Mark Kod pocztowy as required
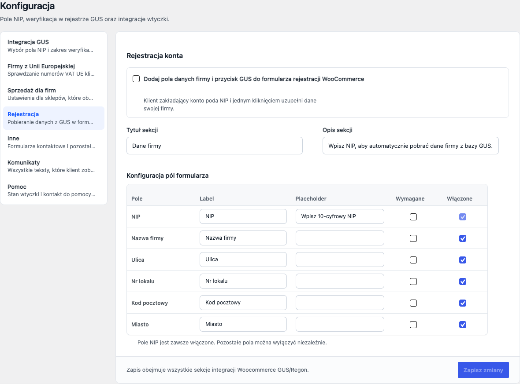This screenshot has width=520, height=384. point(413,303)
